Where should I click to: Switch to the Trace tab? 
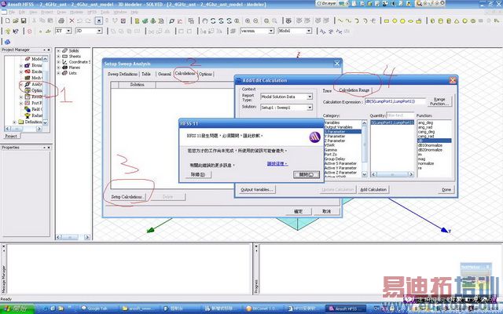pos(327,91)
